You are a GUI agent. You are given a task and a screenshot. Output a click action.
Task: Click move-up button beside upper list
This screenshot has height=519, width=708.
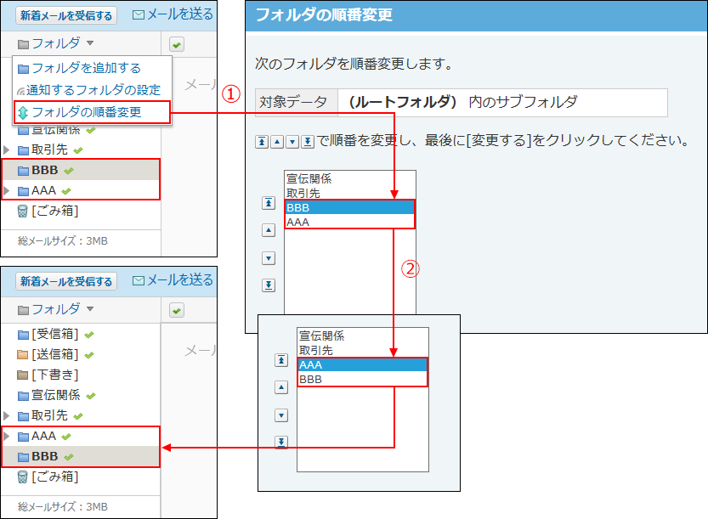click(x=269, y=230)
